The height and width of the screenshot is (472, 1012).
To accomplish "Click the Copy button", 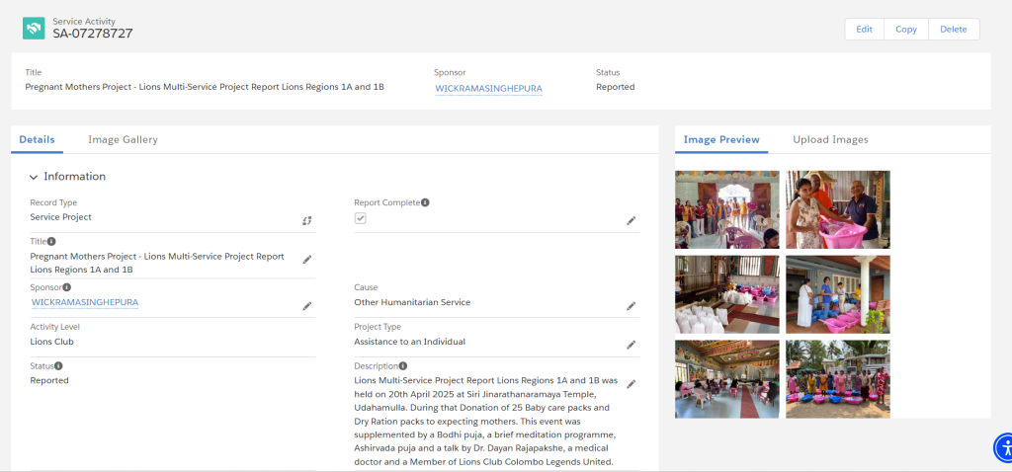I will click(x=906, y=29).
